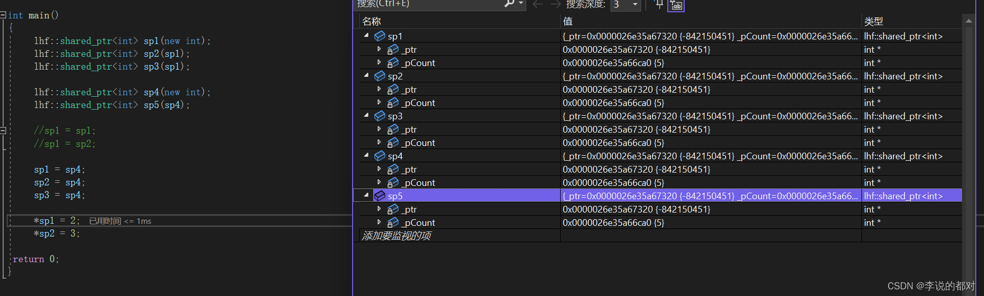
Task: Select the int * type cell of sp1's _ptr
Action: 912,49
